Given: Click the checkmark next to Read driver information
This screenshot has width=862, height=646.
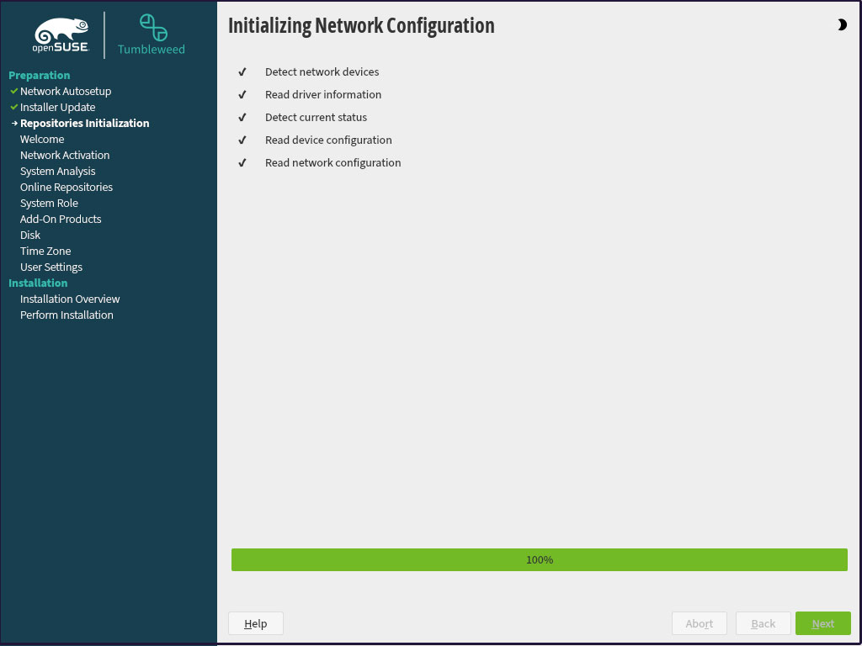Looking at the screenshot, I should point(242,94).
